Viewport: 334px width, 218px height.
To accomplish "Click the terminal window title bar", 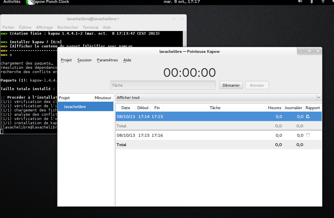I will [x=93, y=19].
